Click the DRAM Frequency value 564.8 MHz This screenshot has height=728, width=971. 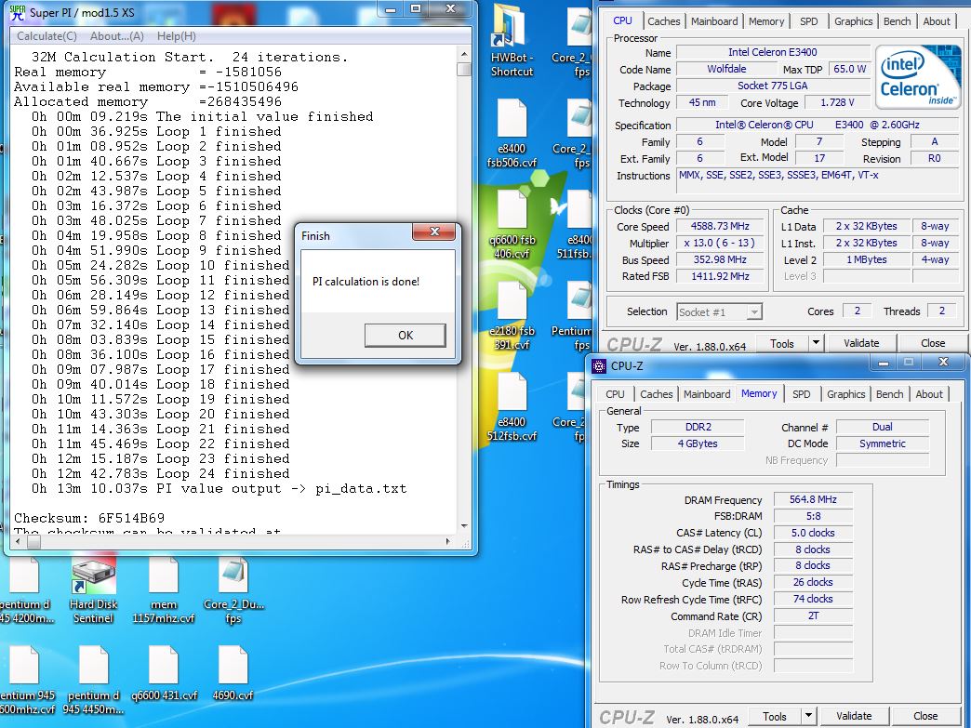[813, 499]
